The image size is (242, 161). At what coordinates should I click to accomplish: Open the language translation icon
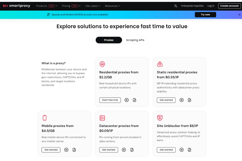pos(176,6)
